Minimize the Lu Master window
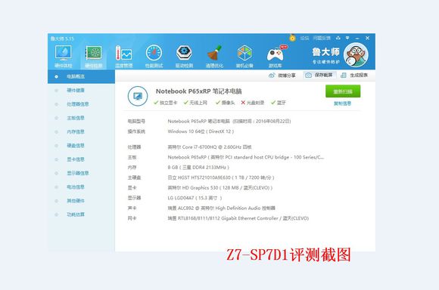Screen dimensions: 439x290 tap(357, 38)
